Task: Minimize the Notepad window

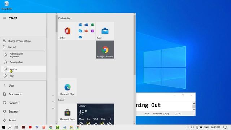Action: tap(175, 95)
